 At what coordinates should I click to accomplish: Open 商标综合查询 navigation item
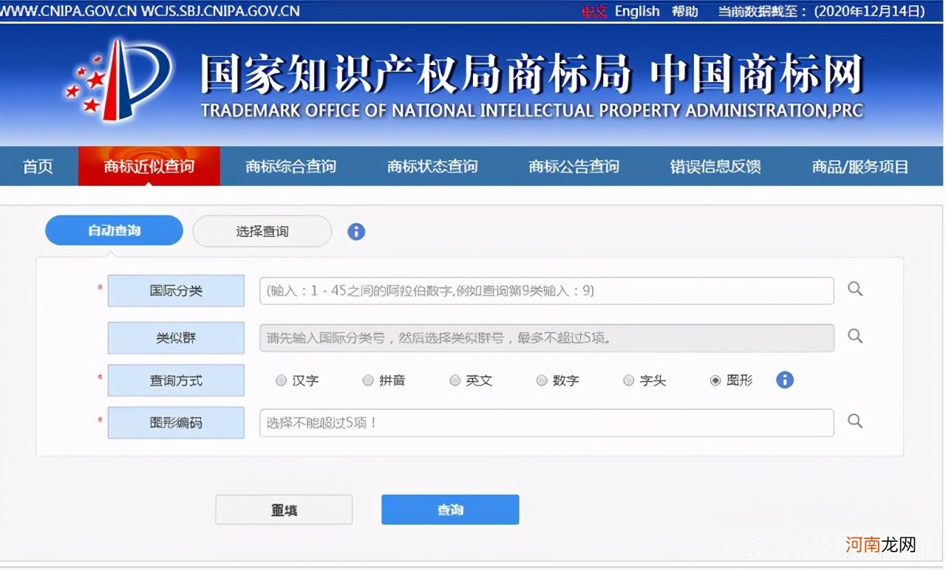tap(290, 167)
